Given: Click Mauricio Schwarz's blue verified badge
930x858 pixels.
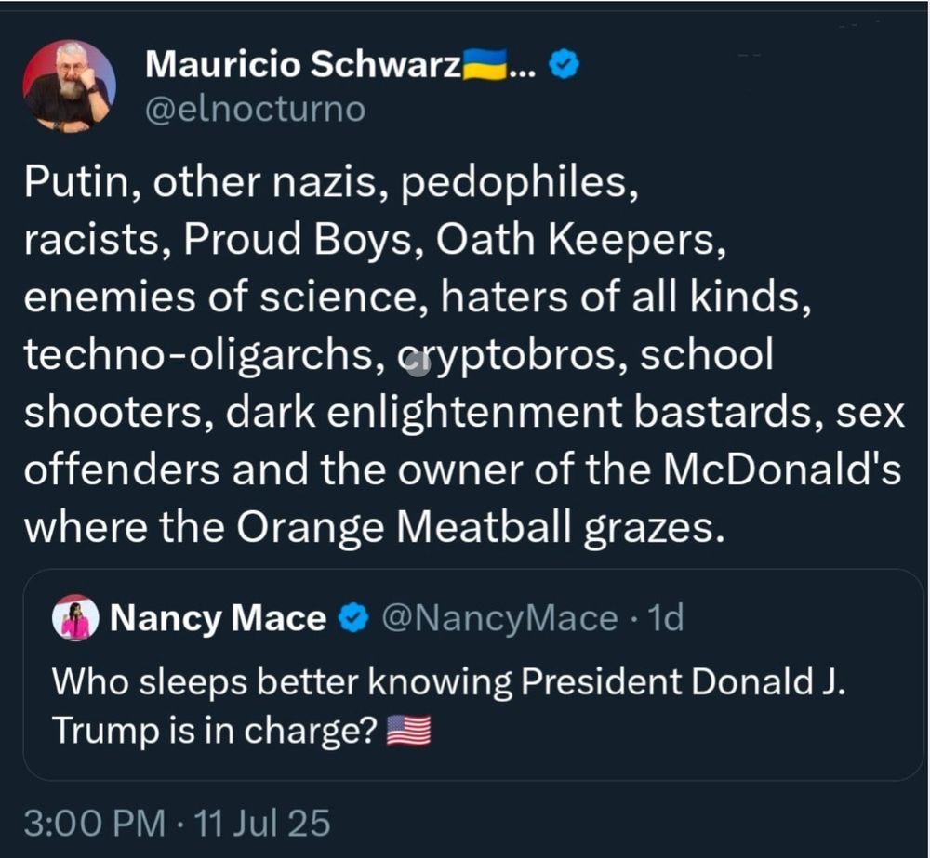Looking at the screenshot, I should click(x=565, y=63).
